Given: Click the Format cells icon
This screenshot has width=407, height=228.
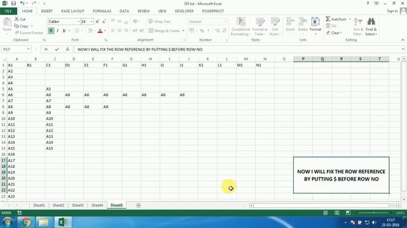Looking at the screenshot, I should click(x=315, y=22).
